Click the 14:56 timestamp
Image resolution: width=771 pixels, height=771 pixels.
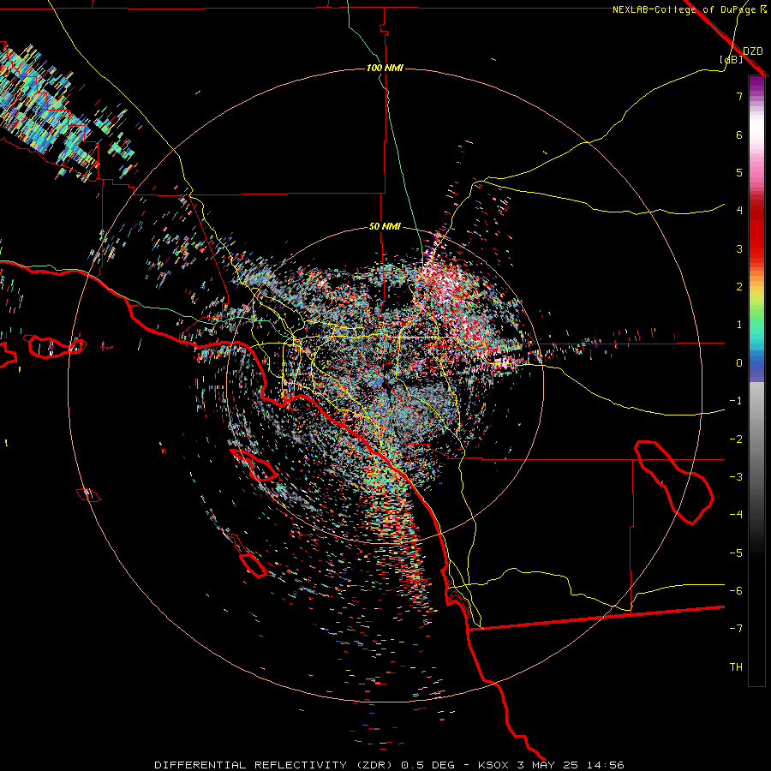tap(607, 765)
